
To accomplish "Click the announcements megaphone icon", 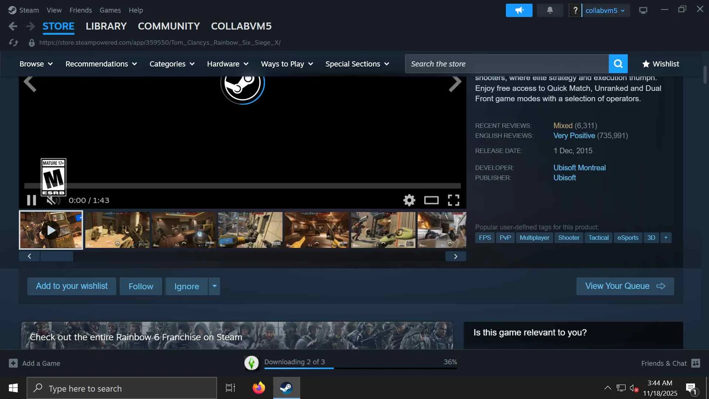I will [519, 10].
